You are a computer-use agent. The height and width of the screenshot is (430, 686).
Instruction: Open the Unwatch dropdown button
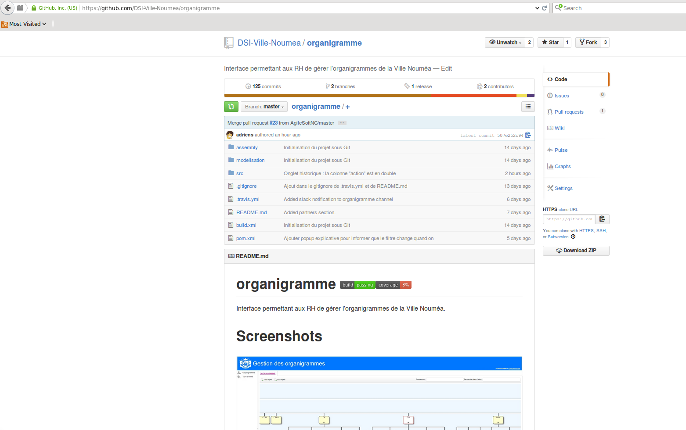click(505, 43)
